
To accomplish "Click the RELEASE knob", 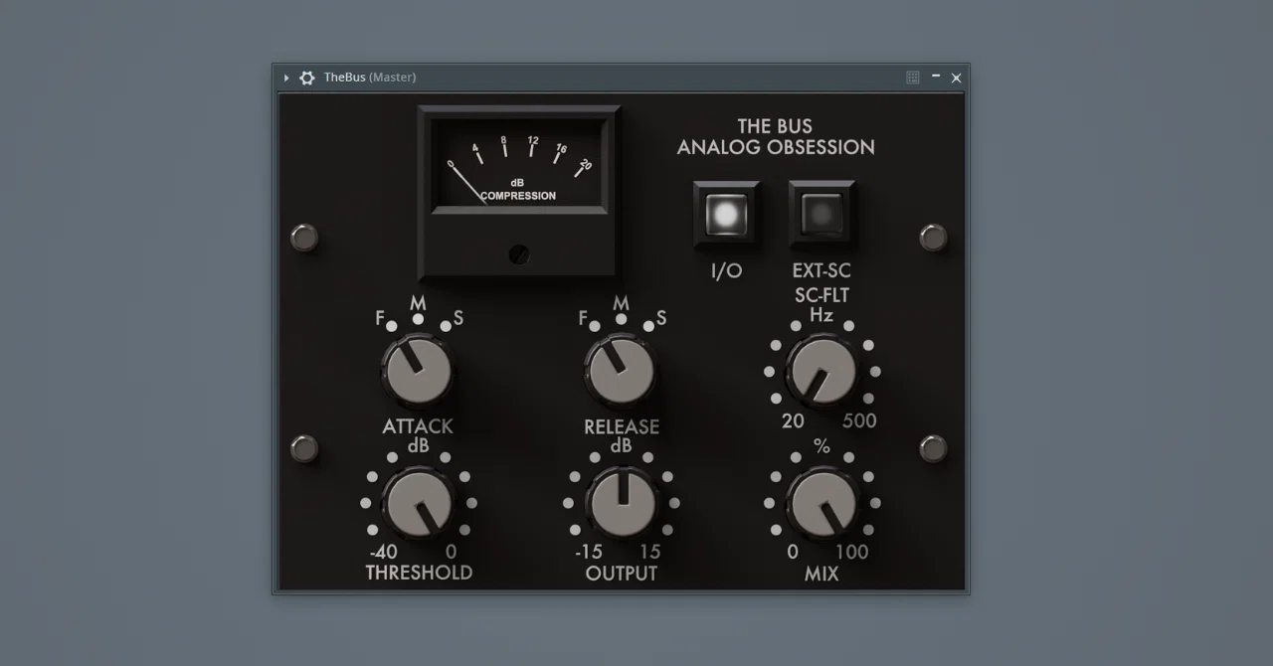I will [x=621, y=369].
